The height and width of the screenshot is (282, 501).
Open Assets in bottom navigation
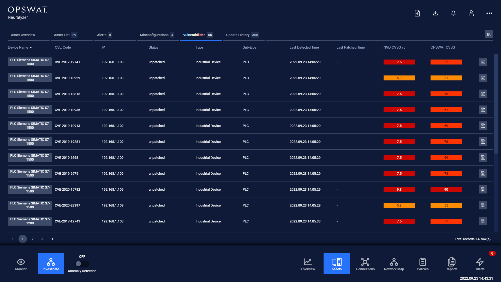pos(337,264)
